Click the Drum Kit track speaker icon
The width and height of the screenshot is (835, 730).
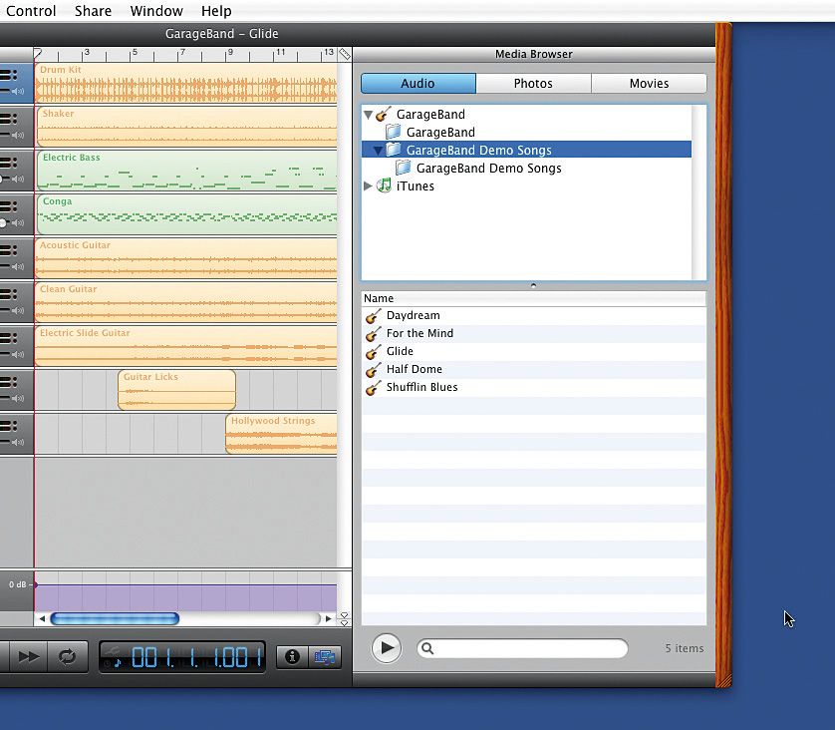(18, 91)
